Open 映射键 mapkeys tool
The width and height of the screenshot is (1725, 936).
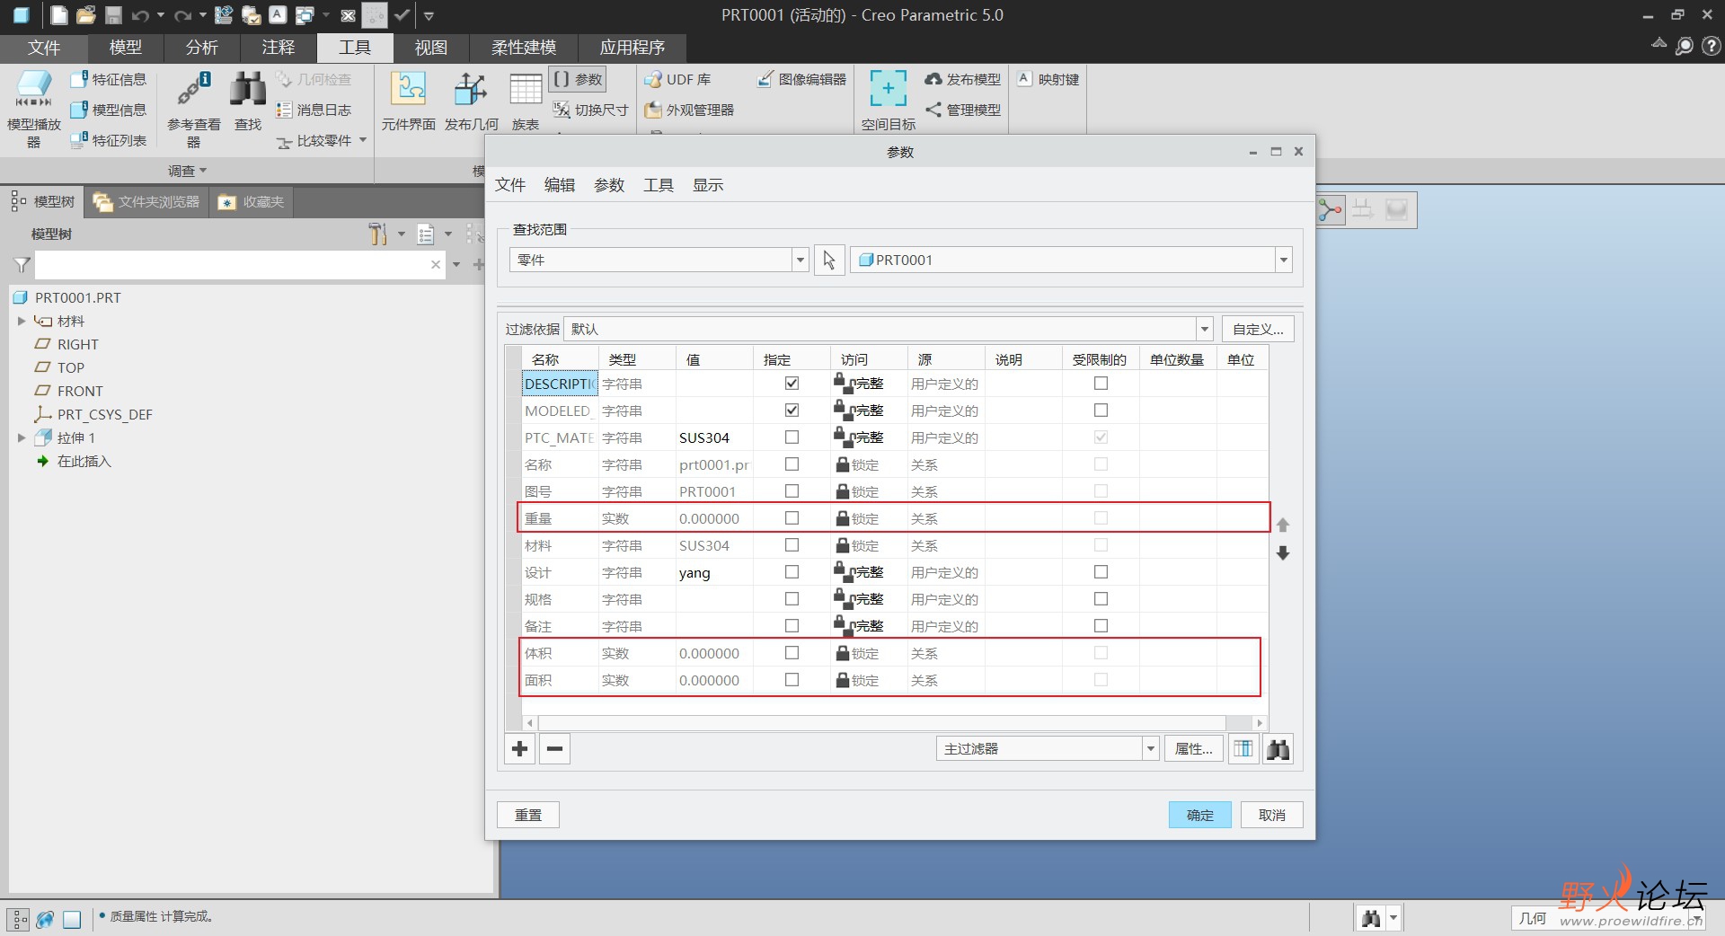[x=1048, y=79]
